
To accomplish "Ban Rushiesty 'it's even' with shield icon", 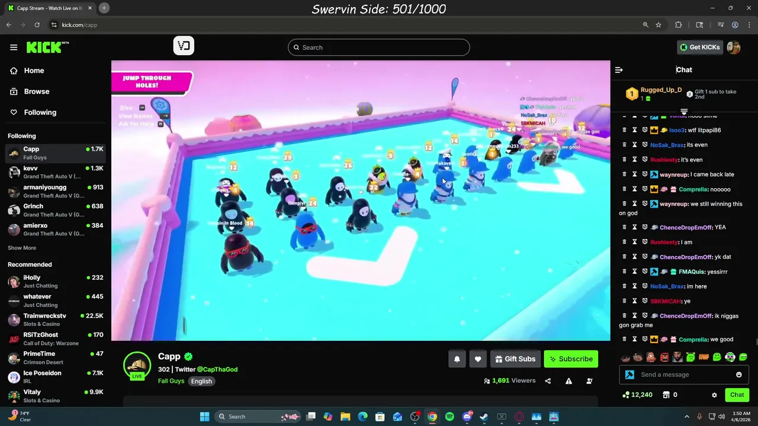I will tap(645, 160).
